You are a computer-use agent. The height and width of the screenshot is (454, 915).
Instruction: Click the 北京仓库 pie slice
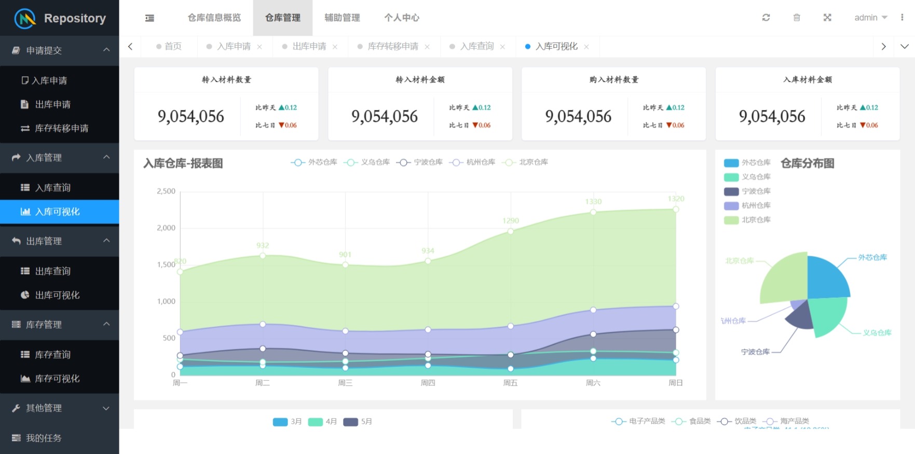coord(786,279)
